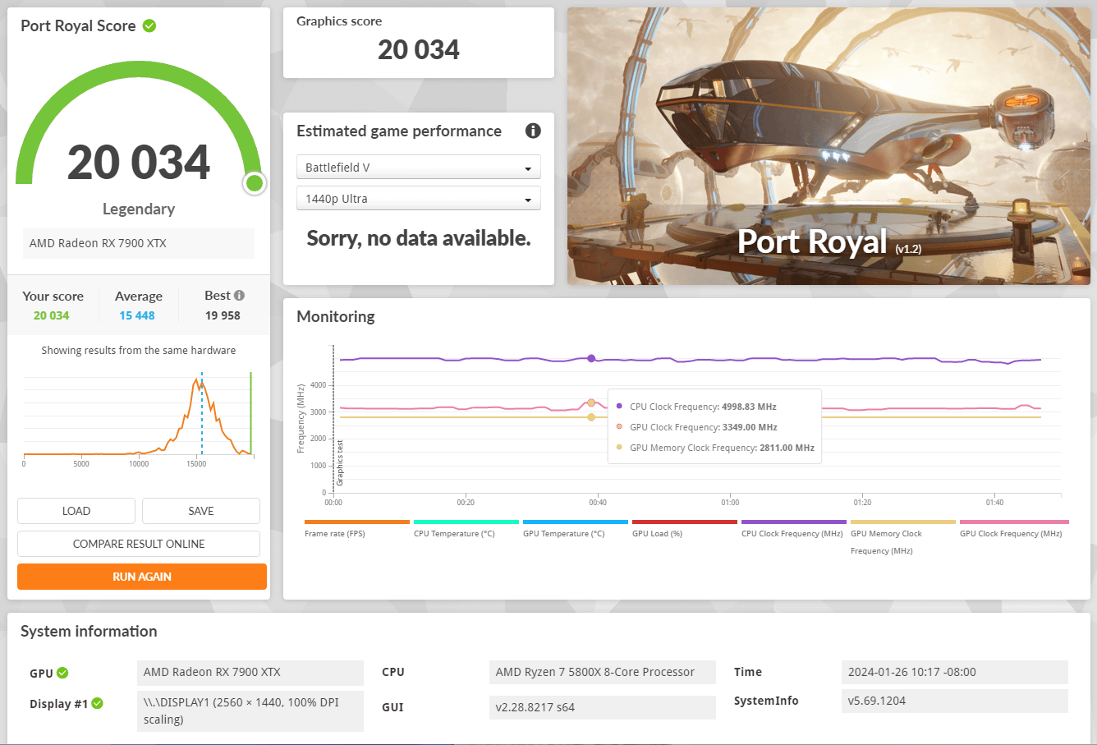This screenshot has width=1097, height=745.
Task: Click the AMD Radeon RX 7900 XTX box under Legendary
Action: click(139, 243)
